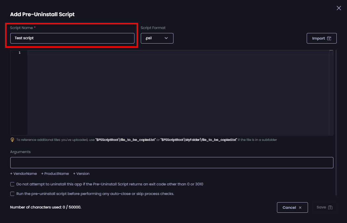Close the Add Pre-Uninstall Script dialog

point(339,8)
